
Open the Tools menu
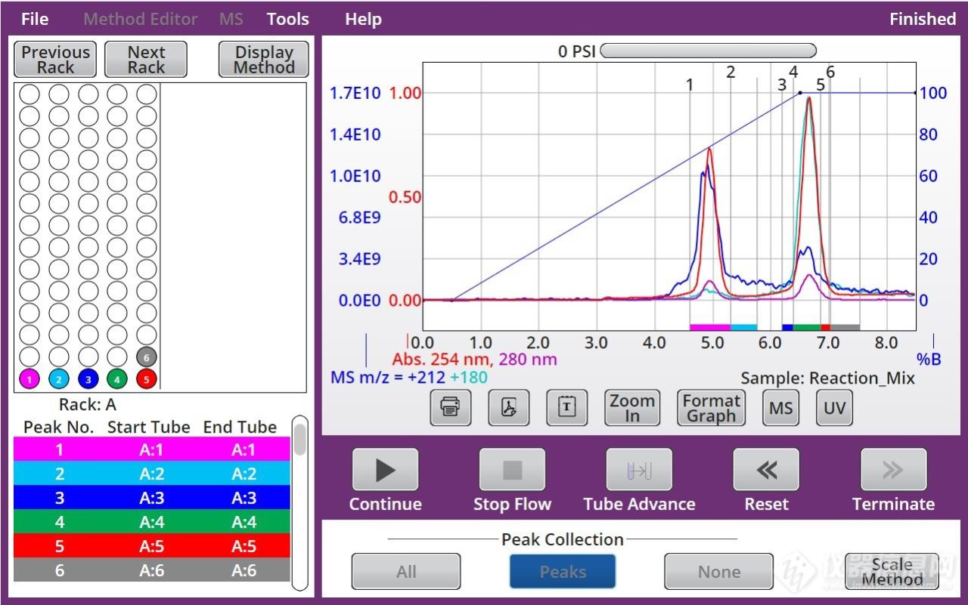click(287, 19)
